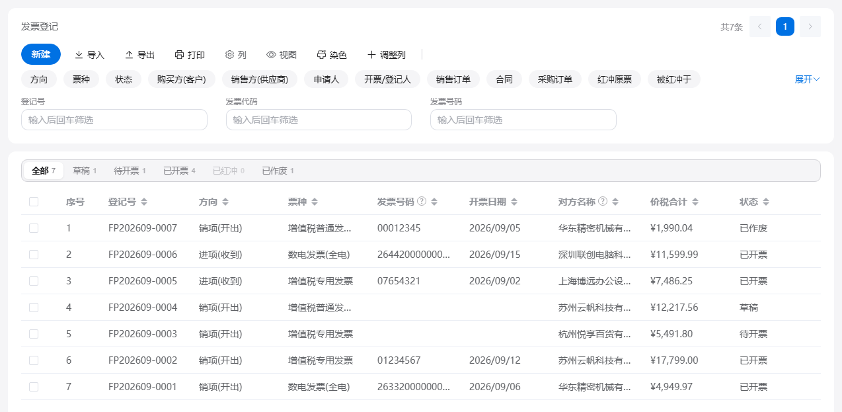This screenshot has height=412, width=842.
Task: Check the row for FP202609-0007
Action: [x=34, y=228]
